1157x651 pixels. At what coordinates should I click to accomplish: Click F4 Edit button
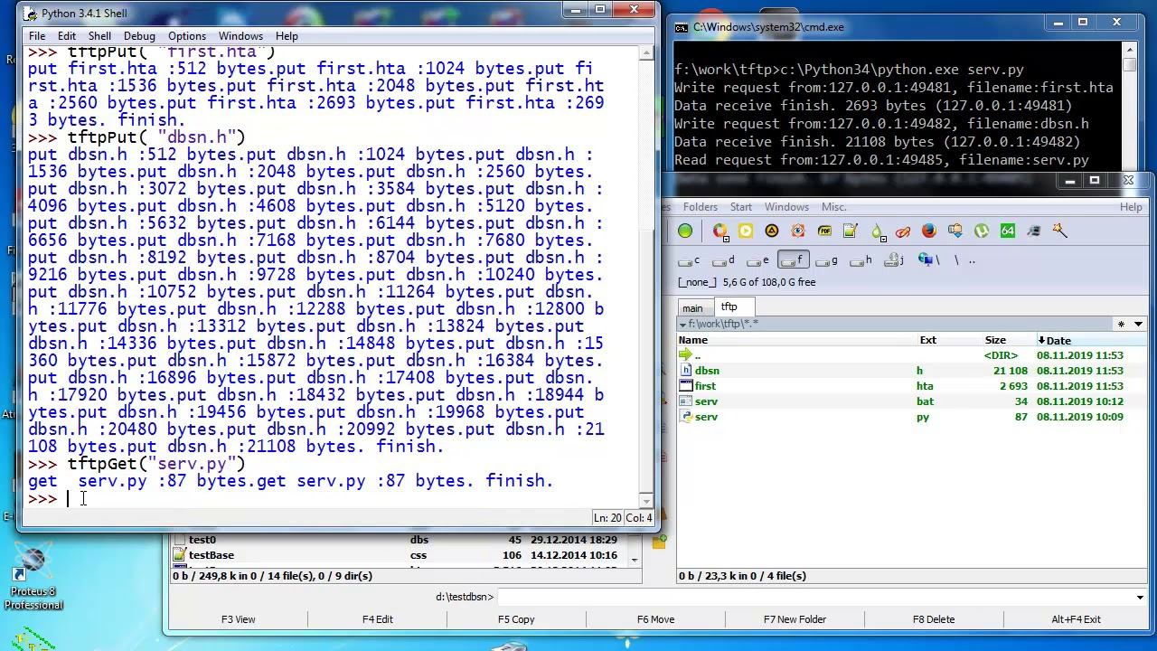(378, 619)
